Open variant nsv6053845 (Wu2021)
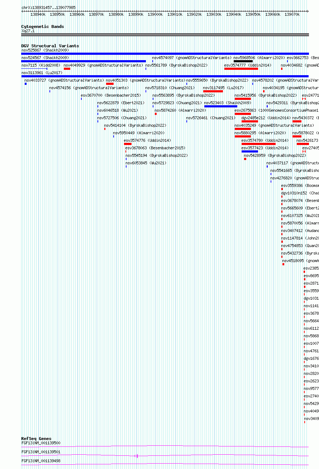Viewport: 319px width, 469px height. click(146, 163)
